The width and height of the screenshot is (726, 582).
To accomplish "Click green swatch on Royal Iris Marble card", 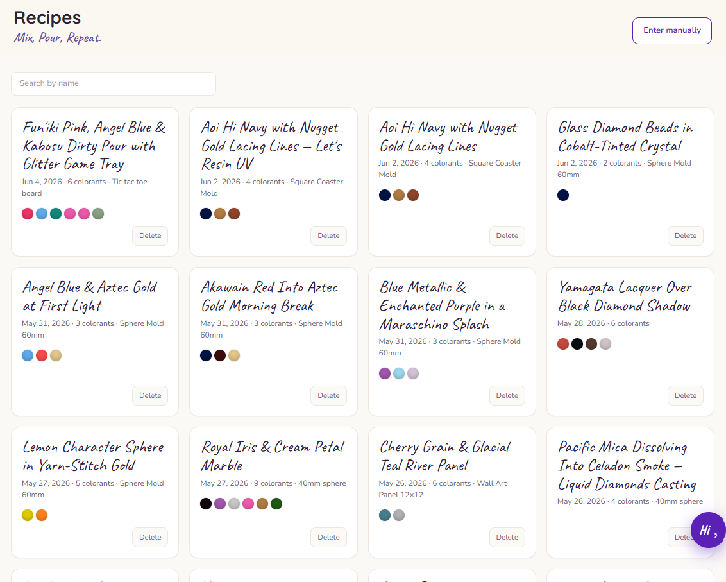I will (x=276, y=504).
